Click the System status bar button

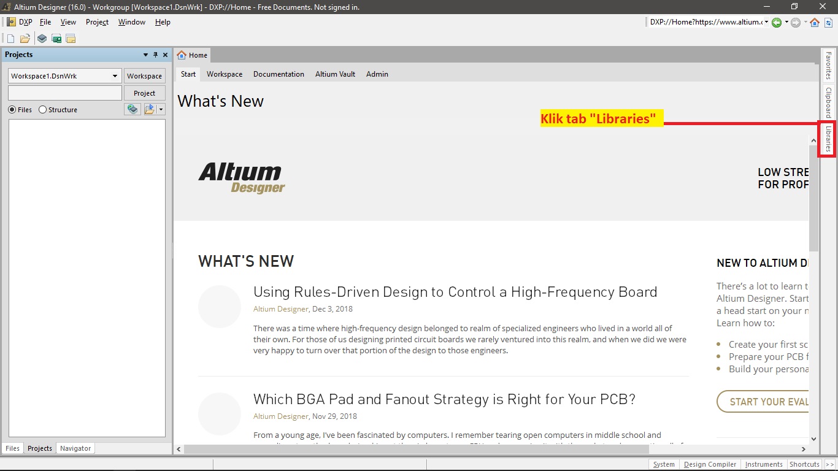[x=664, y=464]
